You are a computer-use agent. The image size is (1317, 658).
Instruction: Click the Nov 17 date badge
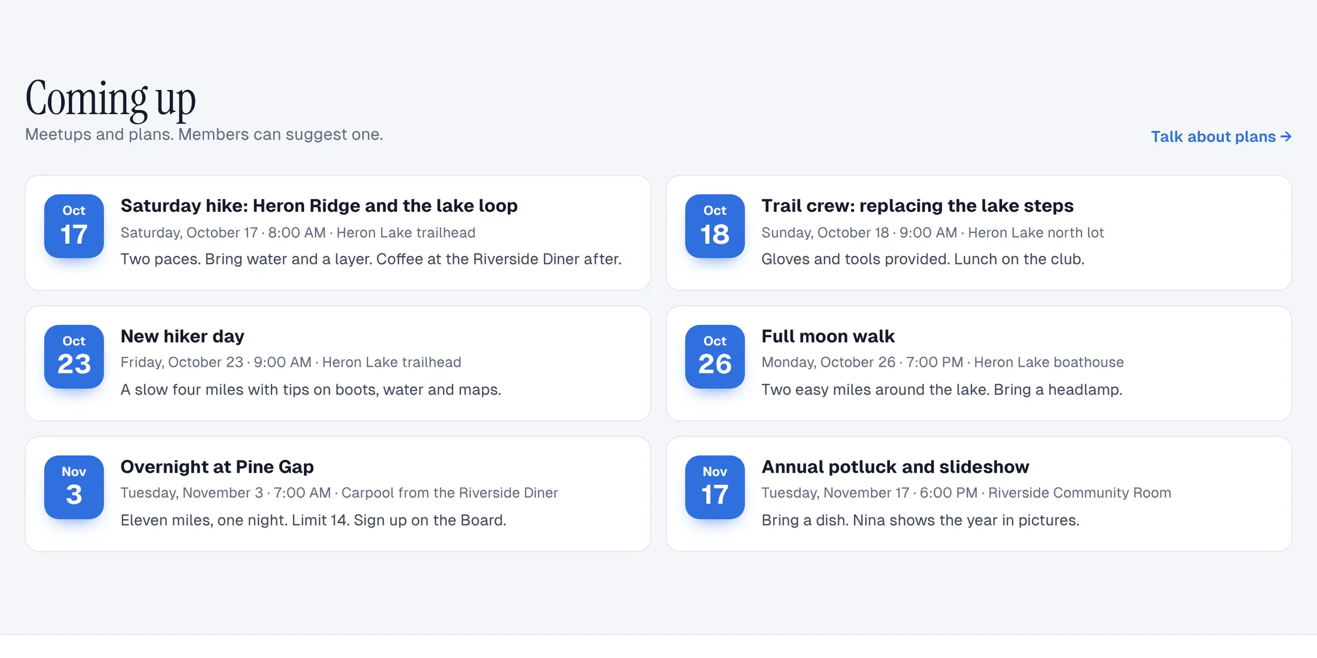715,487
